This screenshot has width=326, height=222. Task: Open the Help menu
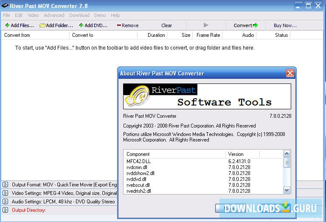point(115,15)
